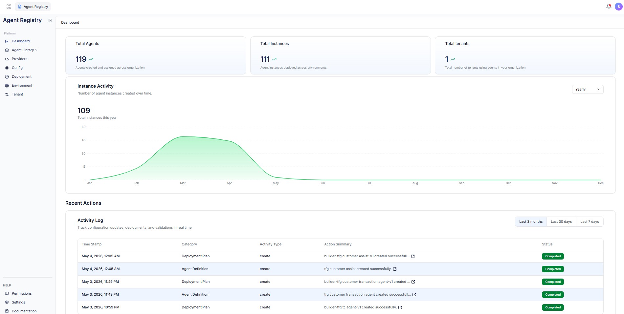This screenshot has width=624, height=314.
Task: Switch to Last 30 days filter
Action: pos(561,222)
